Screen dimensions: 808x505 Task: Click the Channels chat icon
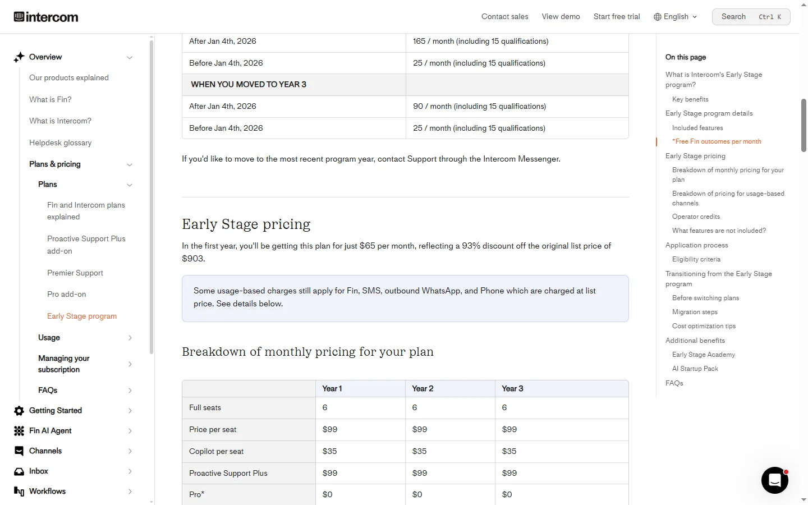pyautogui.click(x=19, y=451)
